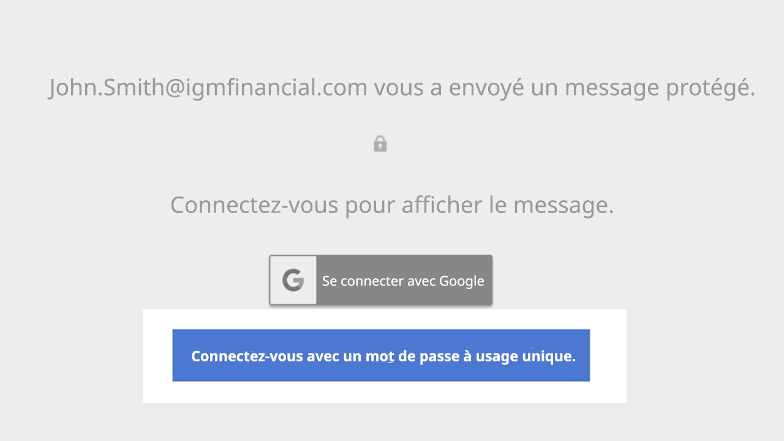Screen dimensions: 784x441
Task: Click the padlock icon
Action: coord(380,144)
